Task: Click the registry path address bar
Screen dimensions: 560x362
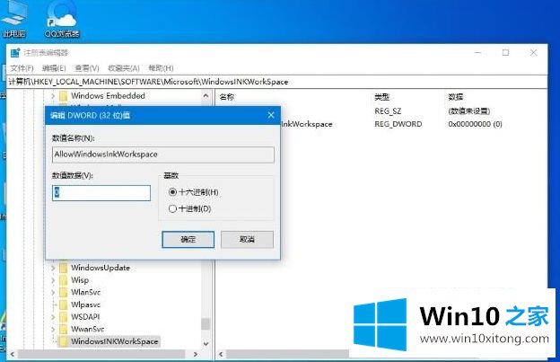Action: pos(276,82)
